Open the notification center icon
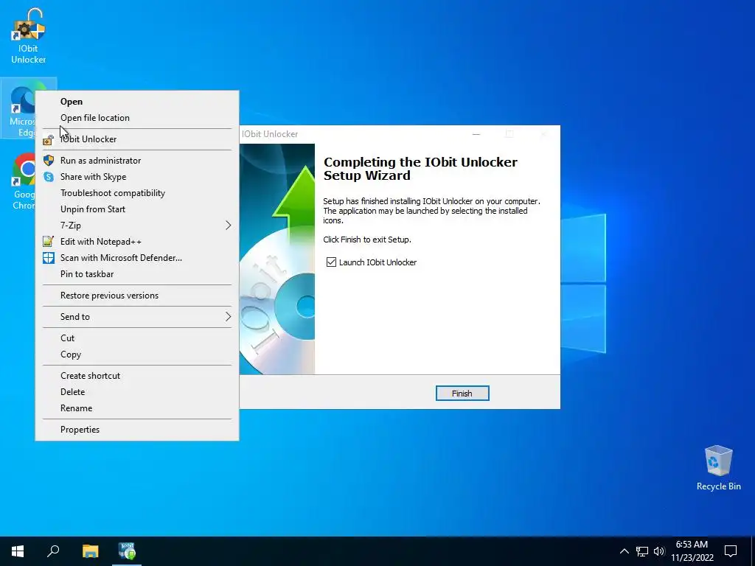The image size is (755, 566). 731,551
